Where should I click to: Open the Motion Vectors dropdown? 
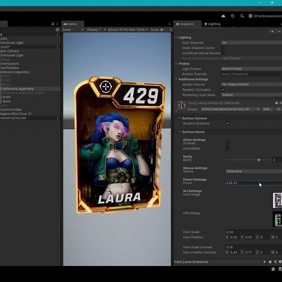coord(252,84)
